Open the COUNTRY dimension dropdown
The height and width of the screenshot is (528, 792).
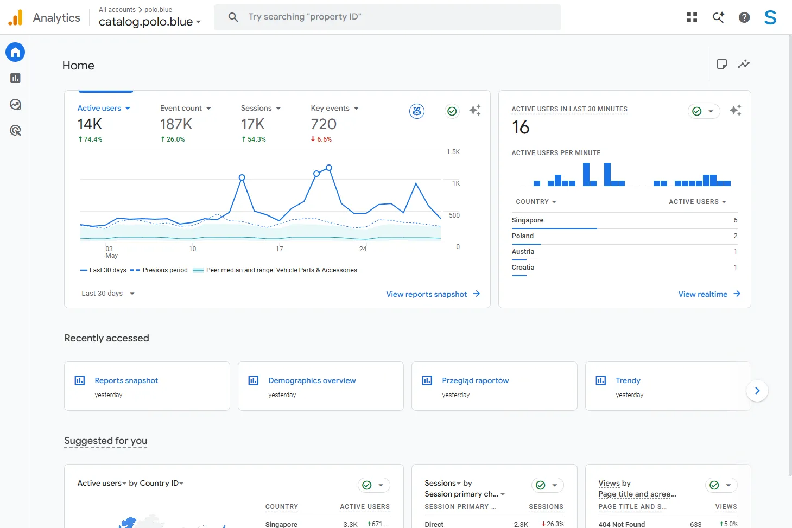click(536, 202)
